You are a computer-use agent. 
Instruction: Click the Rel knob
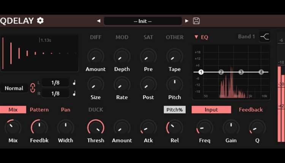pos(174,128)
